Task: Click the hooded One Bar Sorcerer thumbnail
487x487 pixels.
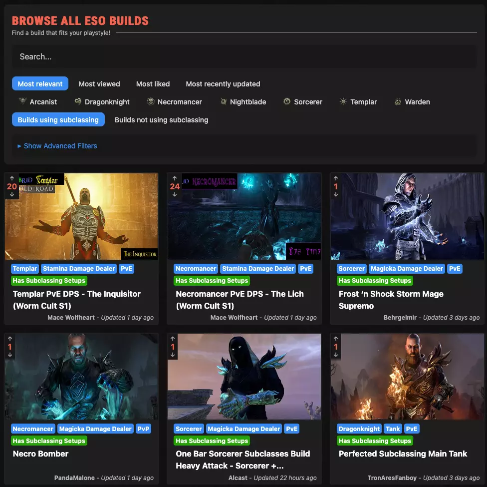Action: click(244, 377)
